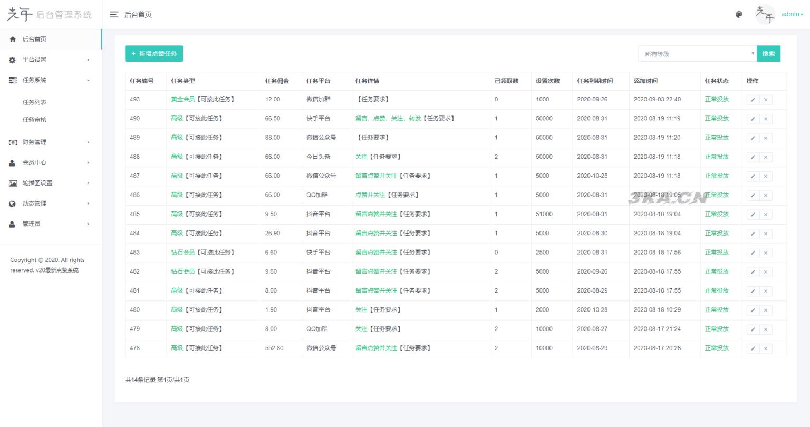Open the 留言点赞并关注 link for task 487
Image resolution: width=810 pixels, height=427 pixels.
point(376,176)
